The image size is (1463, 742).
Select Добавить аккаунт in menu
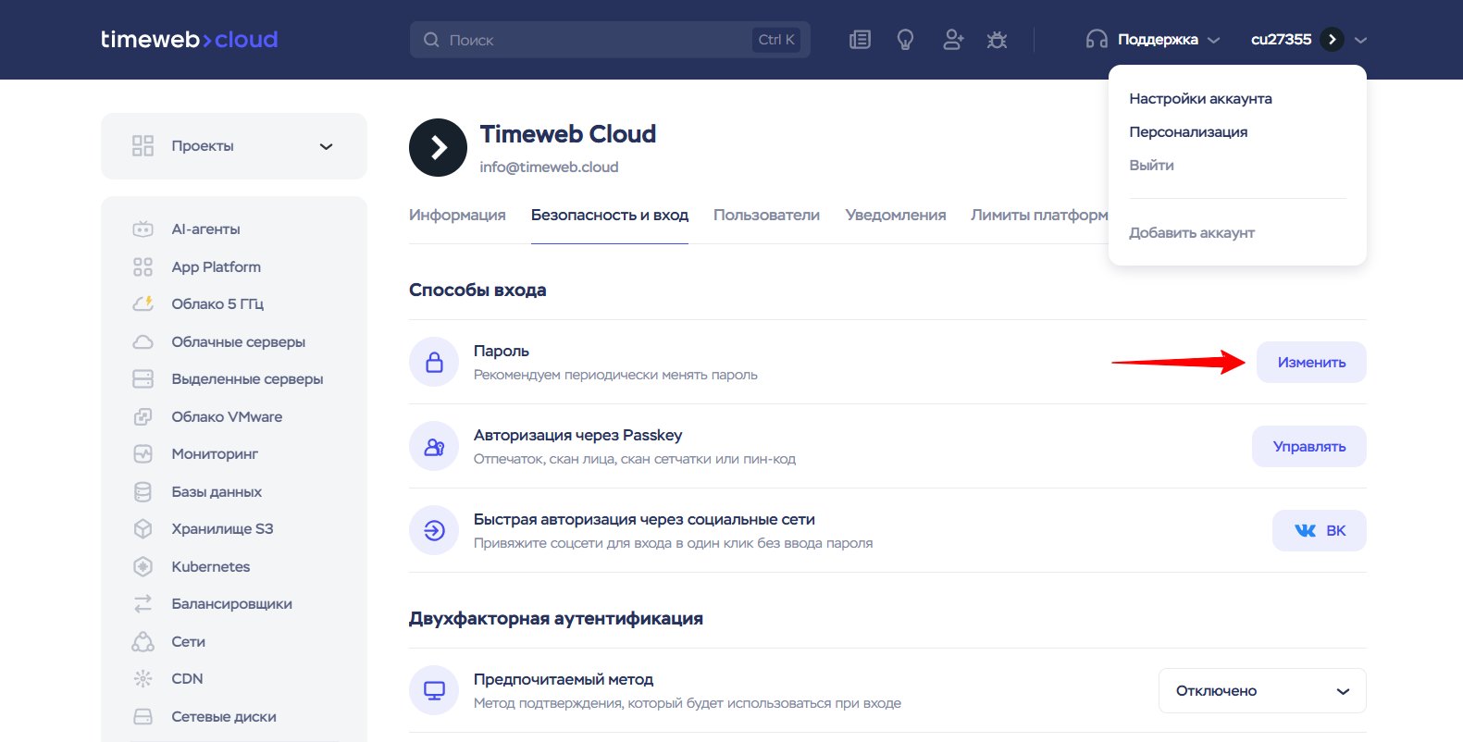(1192, 233)
